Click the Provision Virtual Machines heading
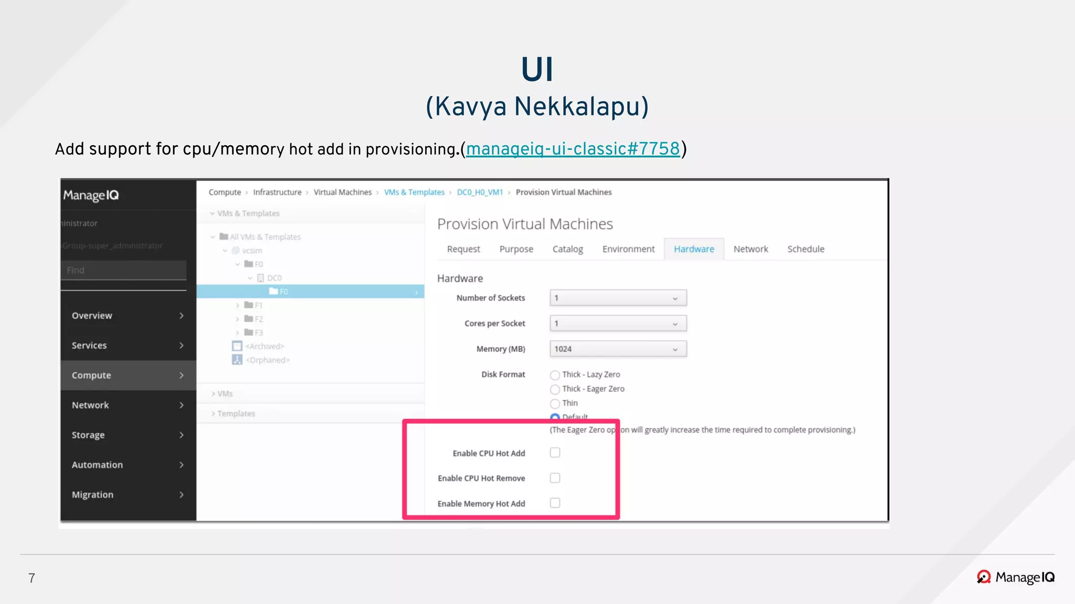The height and width of the screenshot is (604, 1075). point(525,224)
